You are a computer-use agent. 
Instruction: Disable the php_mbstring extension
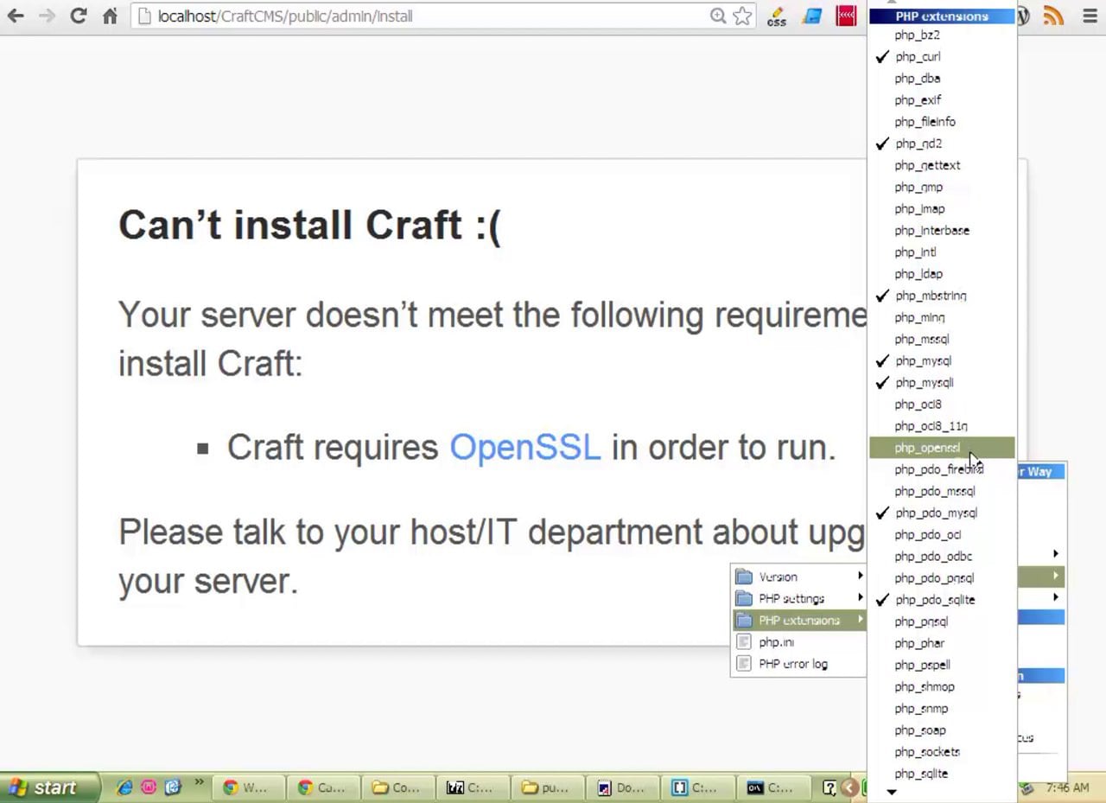[x=942, y=296]
